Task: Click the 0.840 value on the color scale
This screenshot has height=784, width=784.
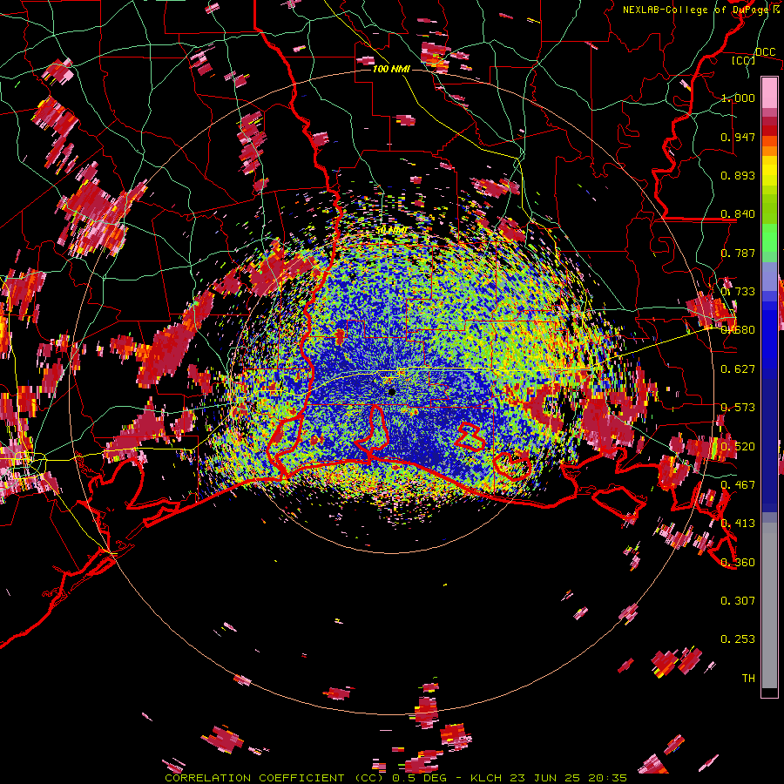Action: click(738, 214)
